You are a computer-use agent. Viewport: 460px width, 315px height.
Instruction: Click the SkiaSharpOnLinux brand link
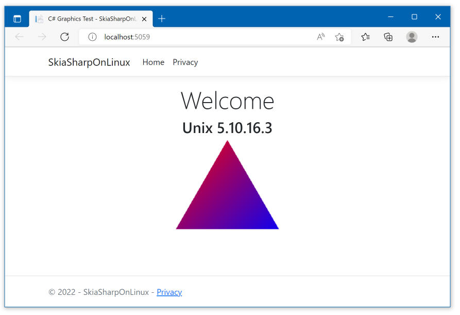coord(89,62)
